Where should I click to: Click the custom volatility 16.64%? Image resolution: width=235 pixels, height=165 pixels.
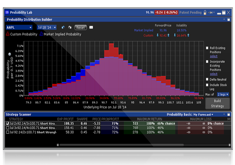182,35
